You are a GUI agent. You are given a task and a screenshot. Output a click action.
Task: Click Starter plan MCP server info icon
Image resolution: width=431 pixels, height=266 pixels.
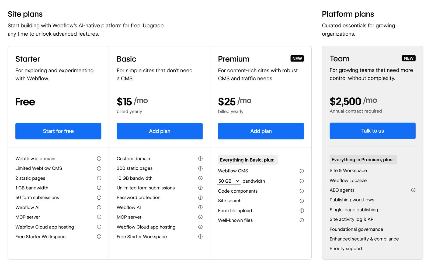point(99,217)
